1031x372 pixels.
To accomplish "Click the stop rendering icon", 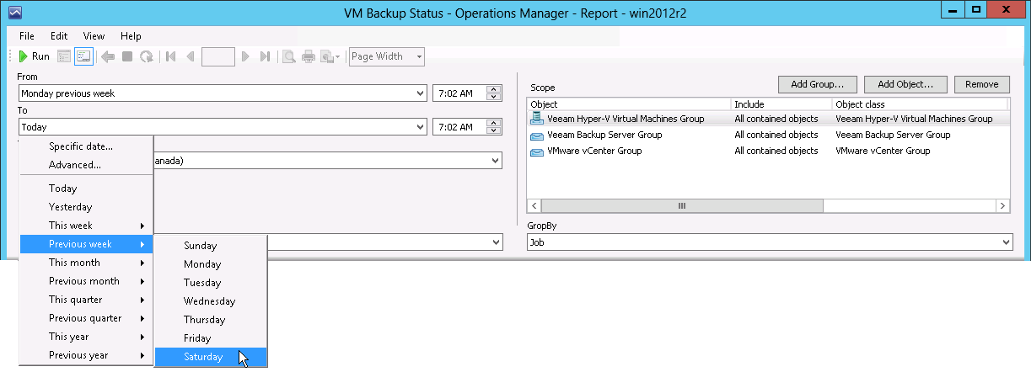I will (127, 56).
